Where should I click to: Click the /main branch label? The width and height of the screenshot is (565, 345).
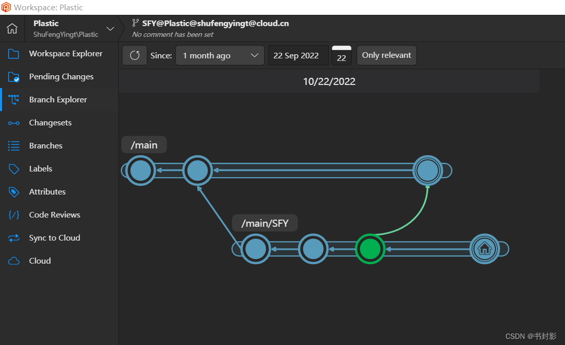pyautogui.click(x=144, y=145)
